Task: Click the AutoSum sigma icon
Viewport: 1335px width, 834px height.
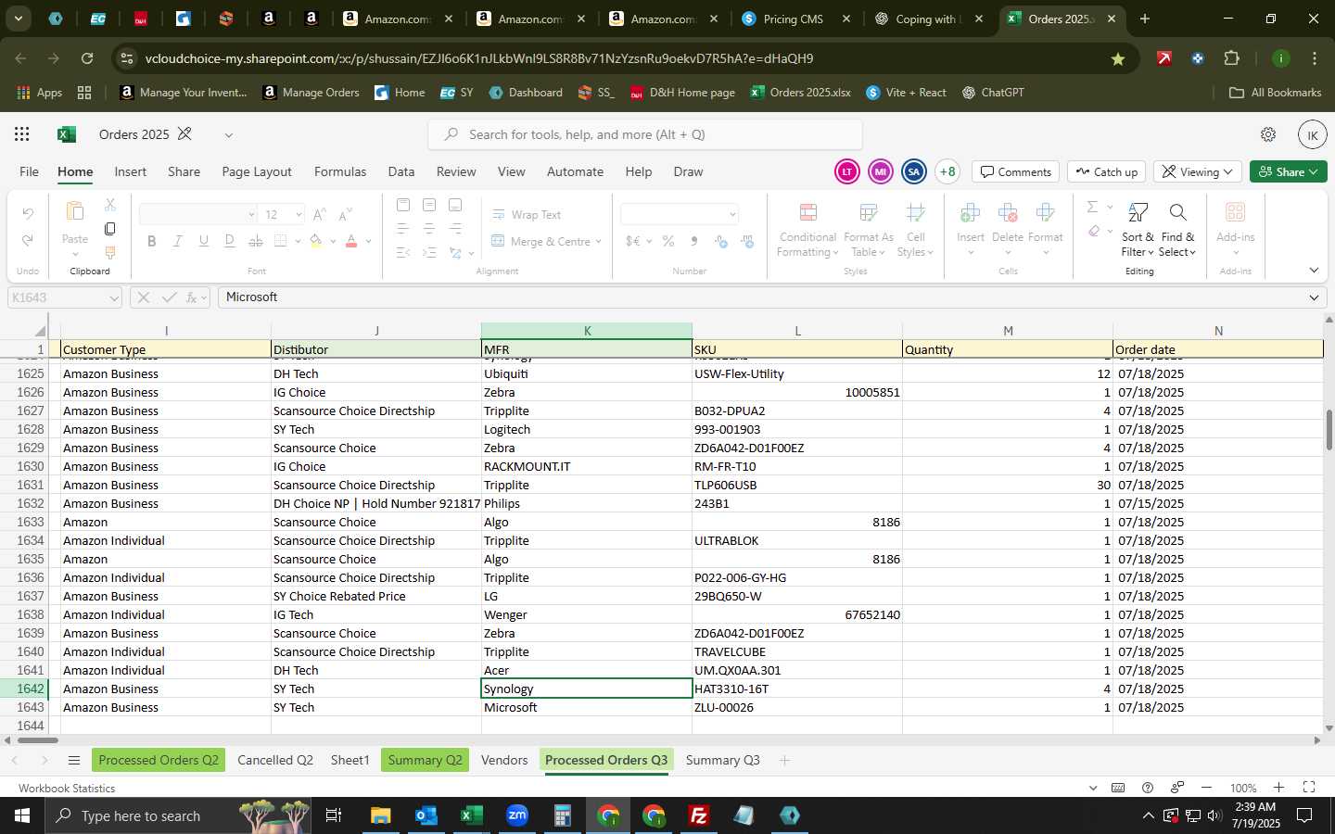Action: (1092, 207)
